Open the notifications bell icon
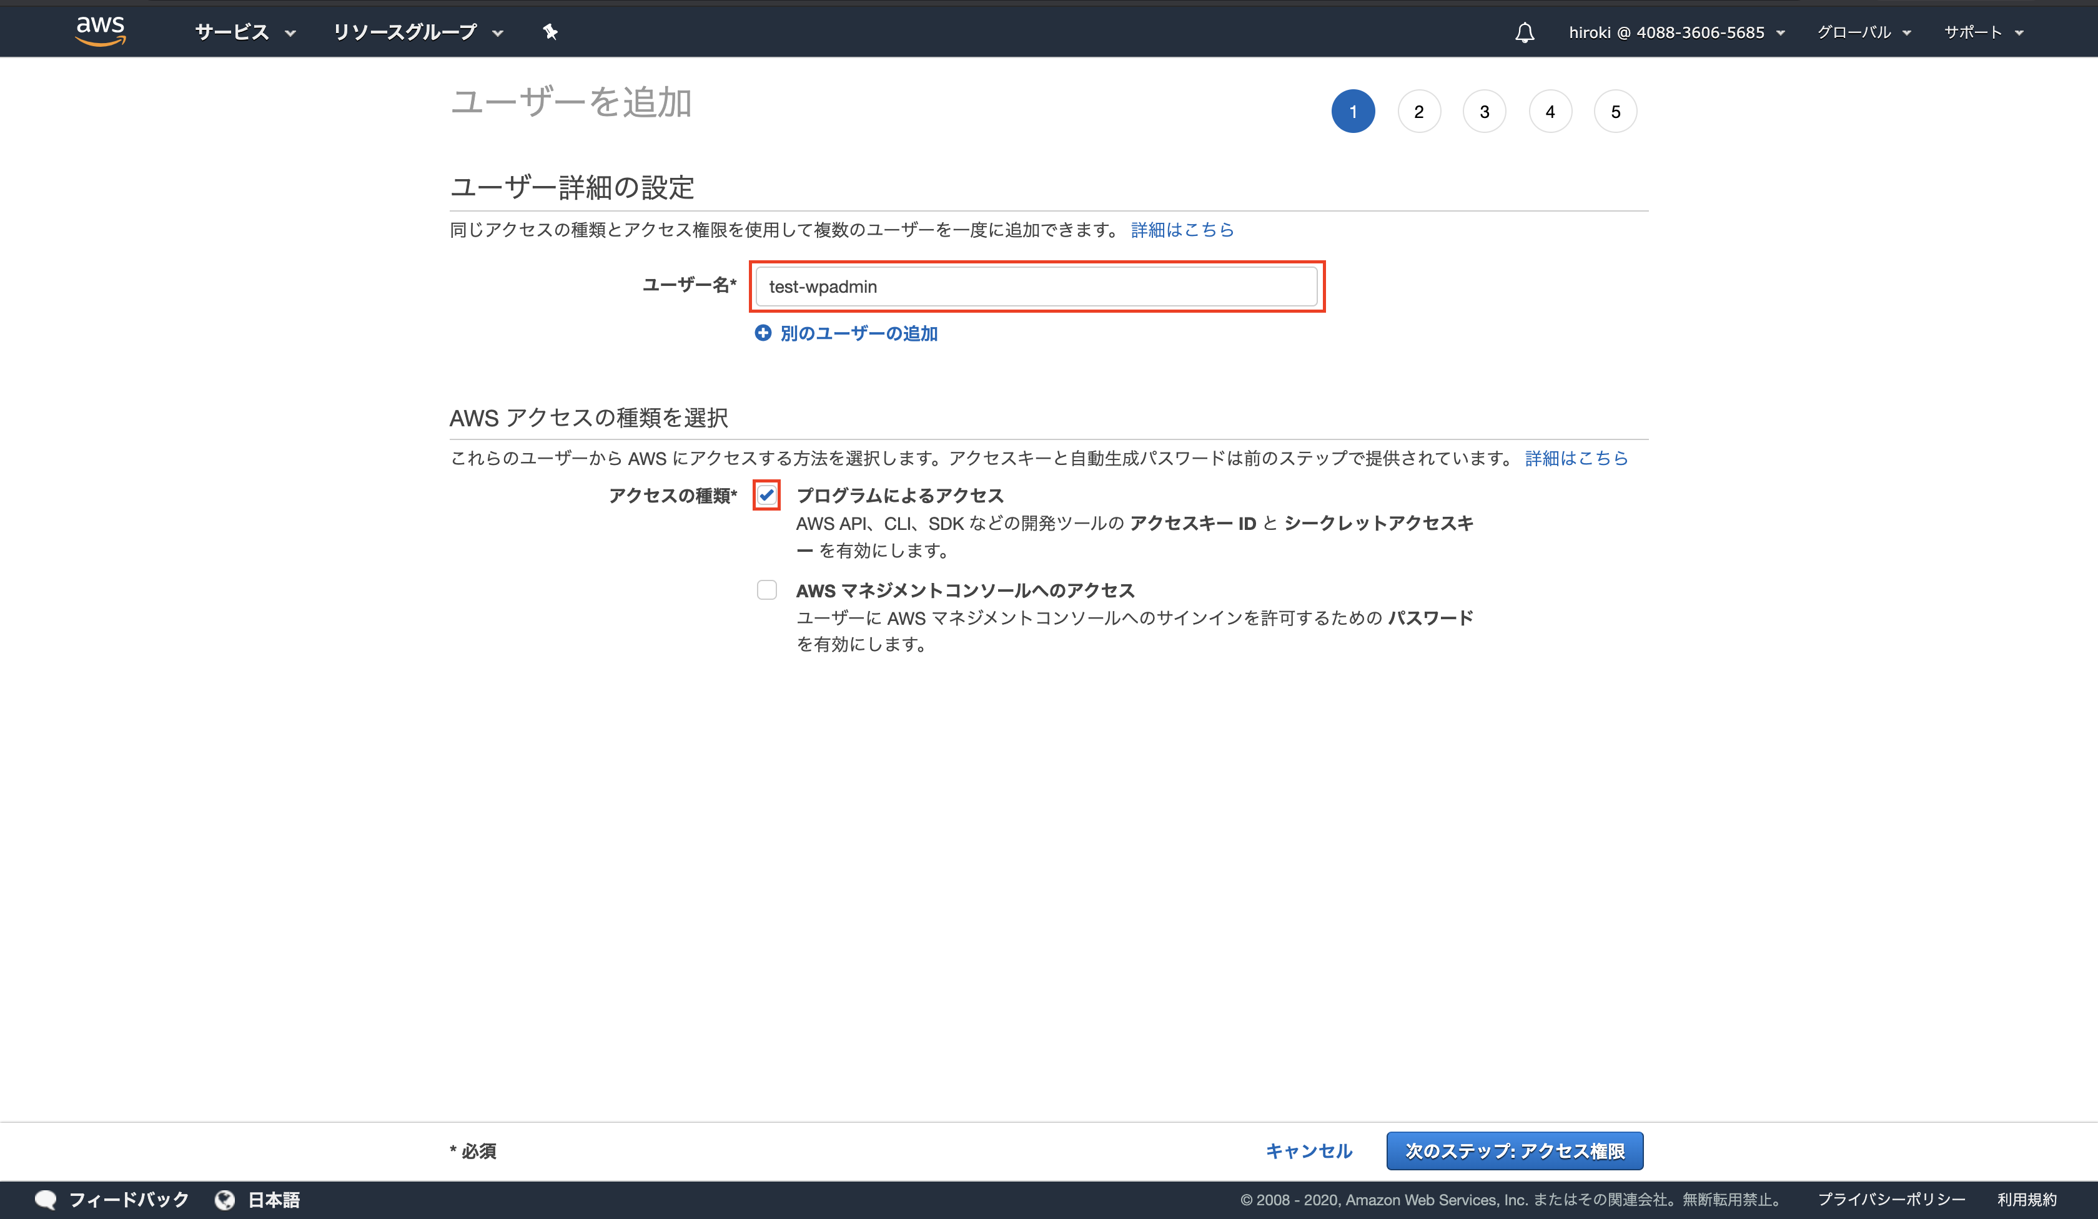The image size is (2098, 1219). pos(1525,32)
